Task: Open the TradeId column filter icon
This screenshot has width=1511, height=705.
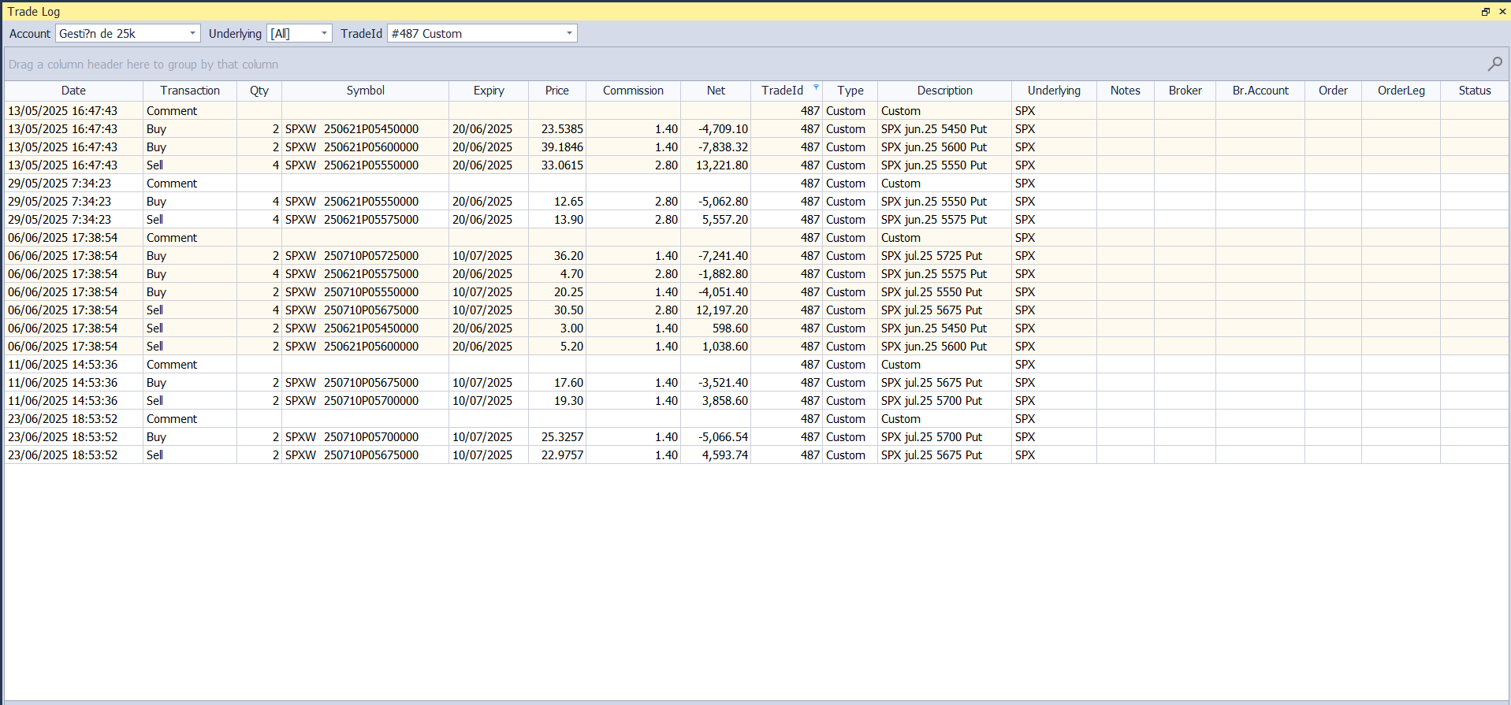Action: click(816, 87)
